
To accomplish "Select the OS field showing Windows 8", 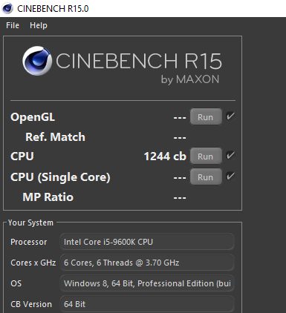I will (147, 283).
